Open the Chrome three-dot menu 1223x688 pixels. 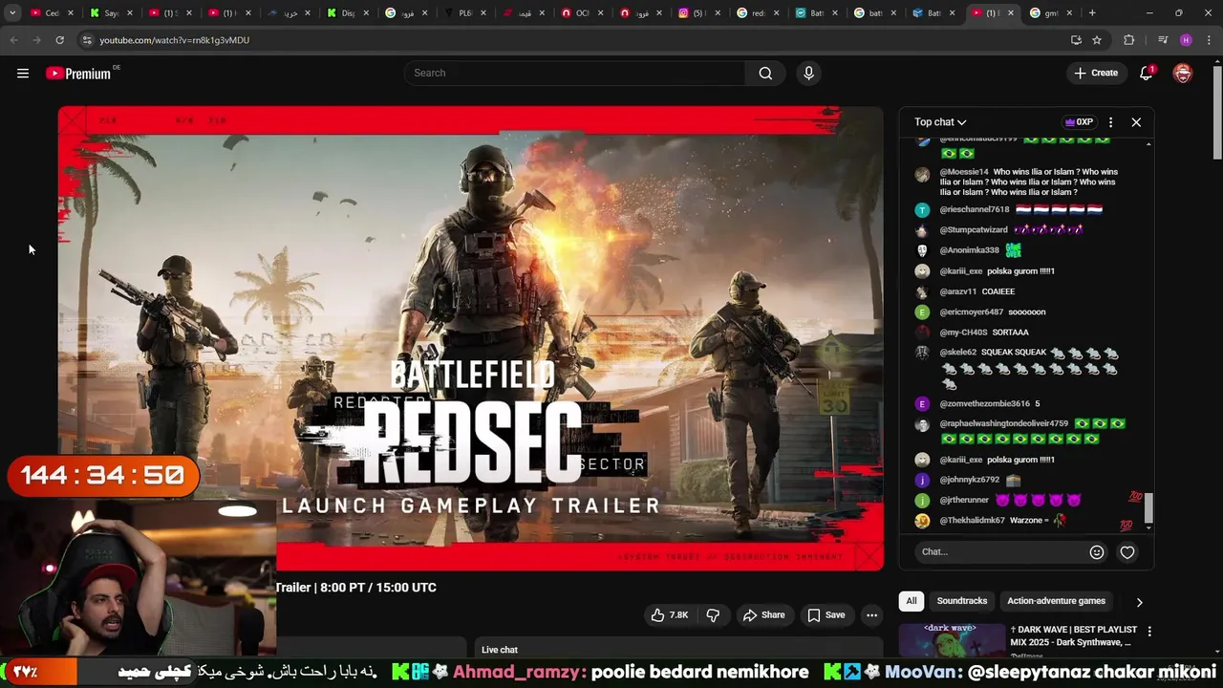click(x=1209, y=40)
